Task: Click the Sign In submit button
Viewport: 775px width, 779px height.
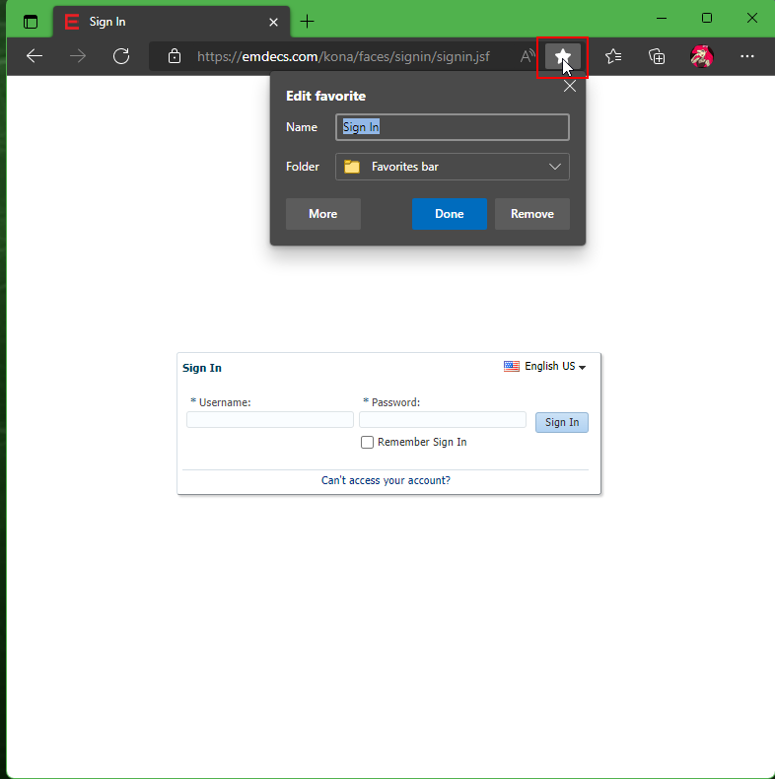Action: coord(562,423)
